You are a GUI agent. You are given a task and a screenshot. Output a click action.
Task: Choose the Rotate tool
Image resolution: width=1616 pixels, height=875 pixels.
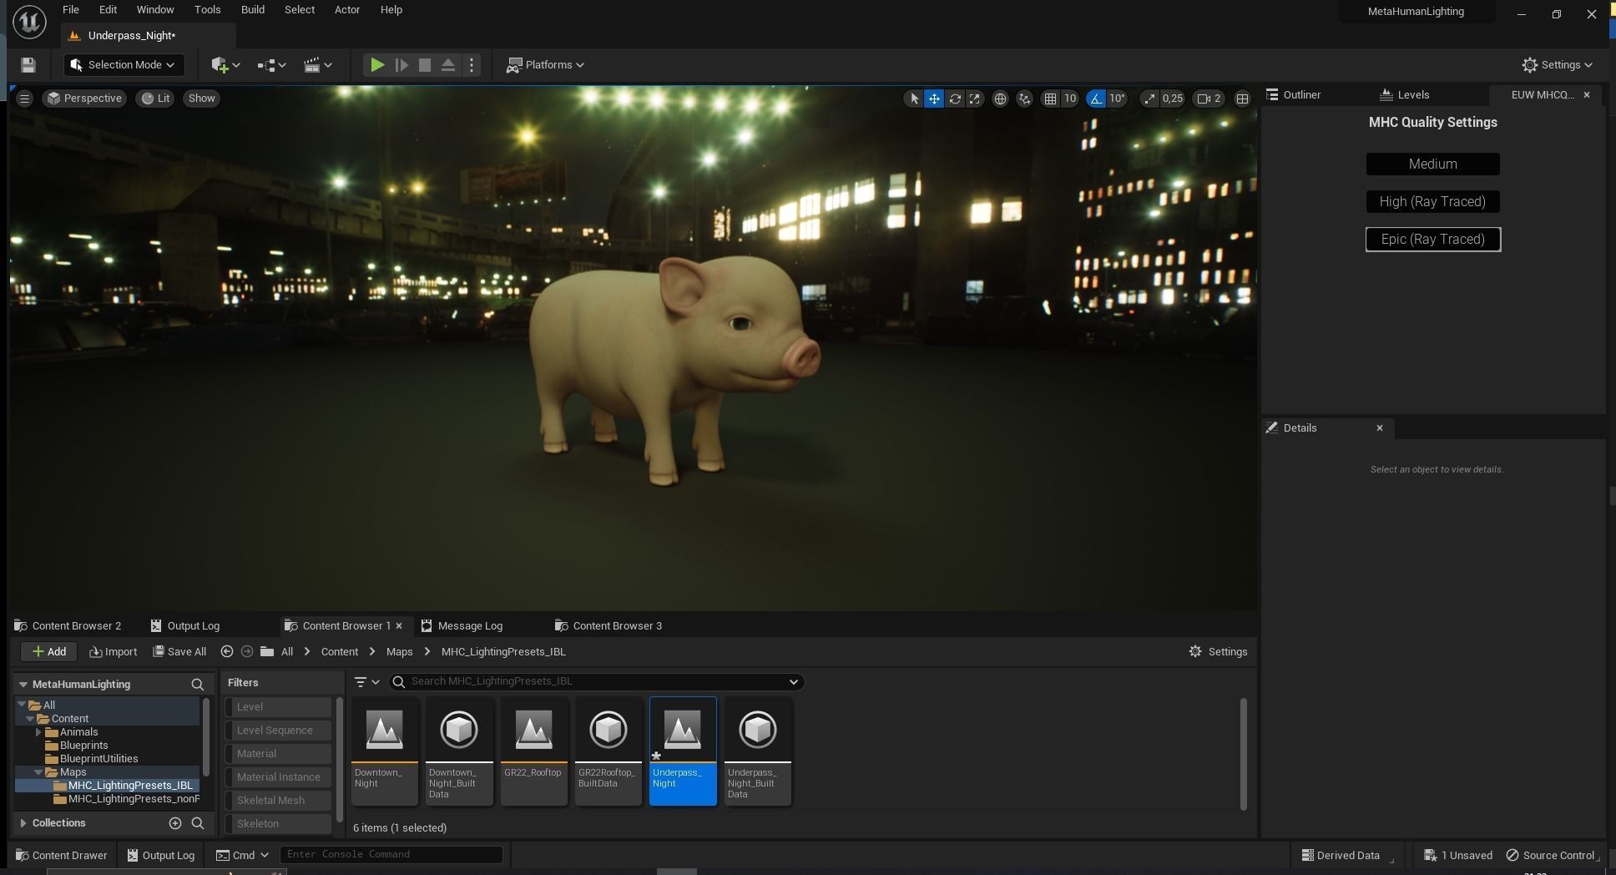955,99
